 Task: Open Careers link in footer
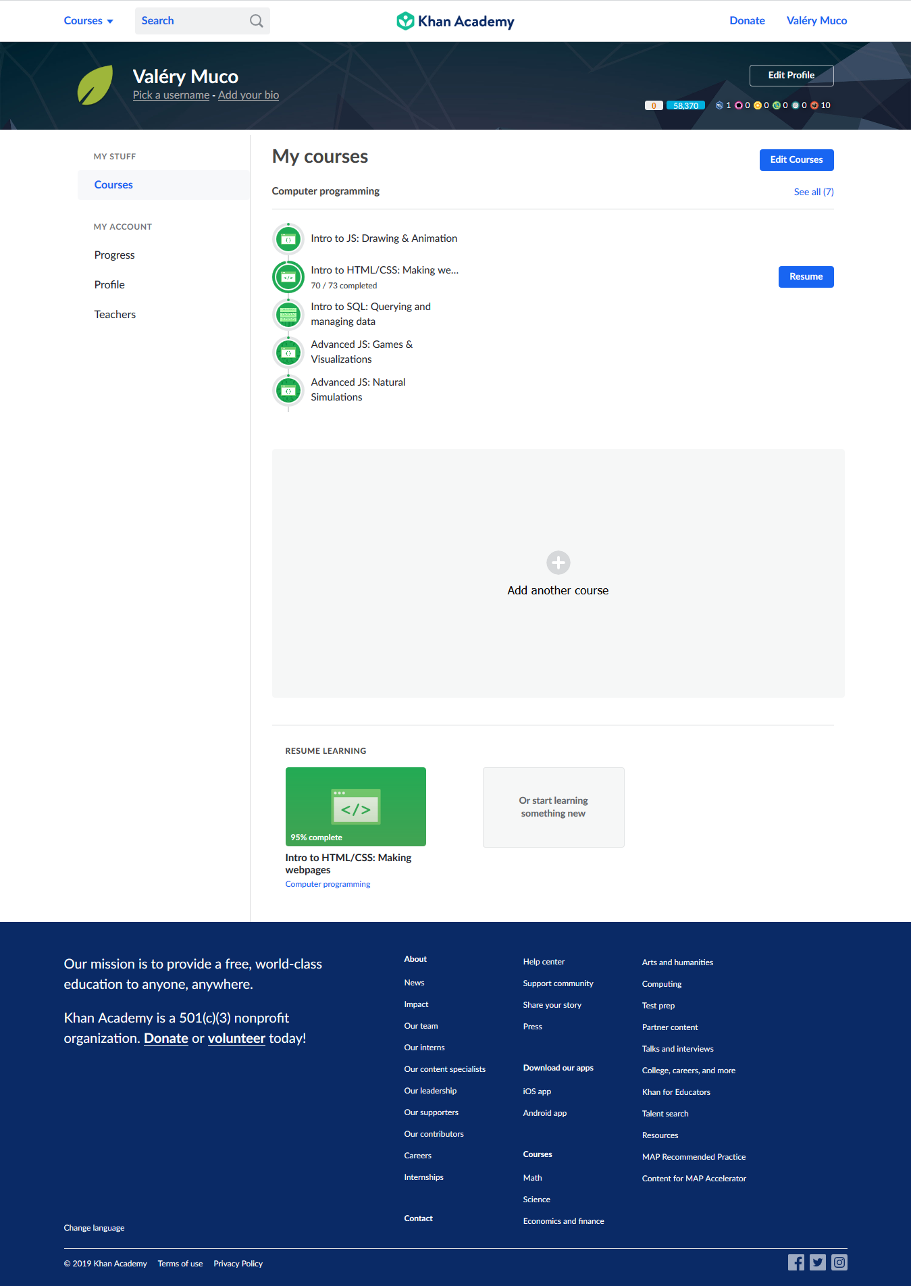click(x=417, y=1156)
